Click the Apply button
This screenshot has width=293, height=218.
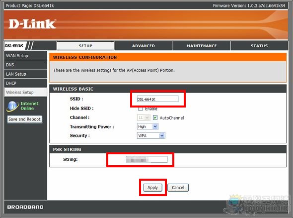[x=152, y=188]
